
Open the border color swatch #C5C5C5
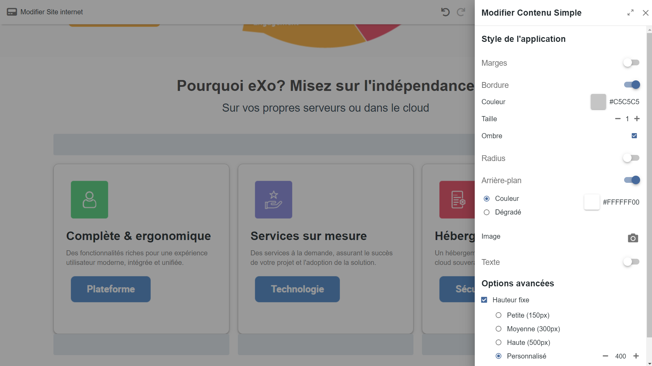598,102
